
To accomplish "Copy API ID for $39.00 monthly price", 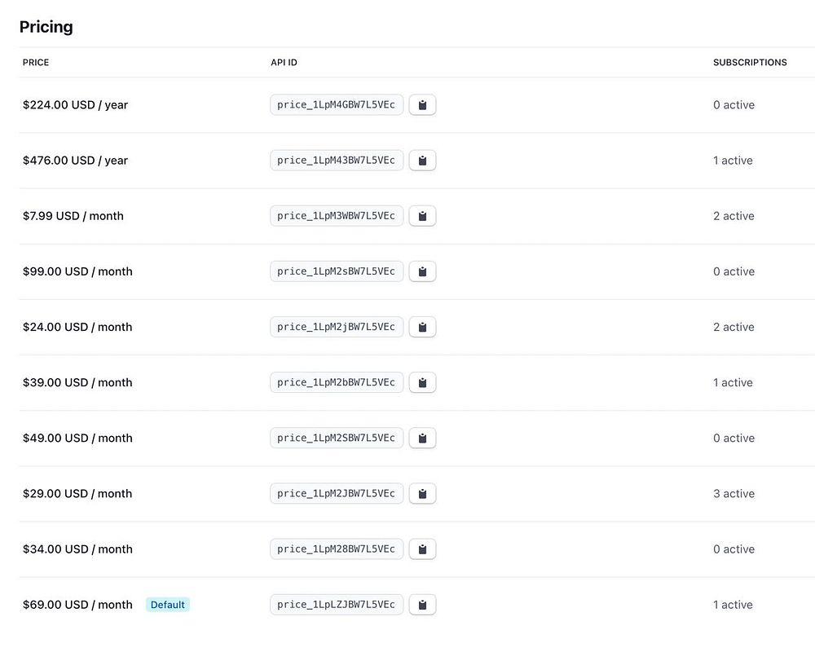I will [x=422, y=382].
